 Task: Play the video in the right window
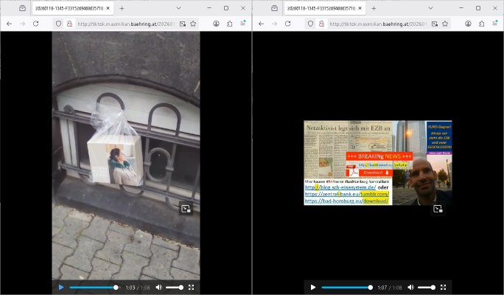[313, 287]
